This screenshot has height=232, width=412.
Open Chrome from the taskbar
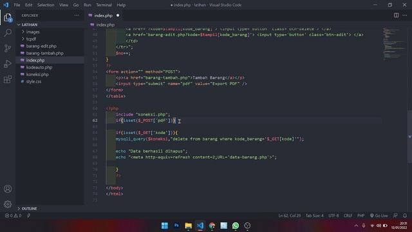click(x=212, y=226)
